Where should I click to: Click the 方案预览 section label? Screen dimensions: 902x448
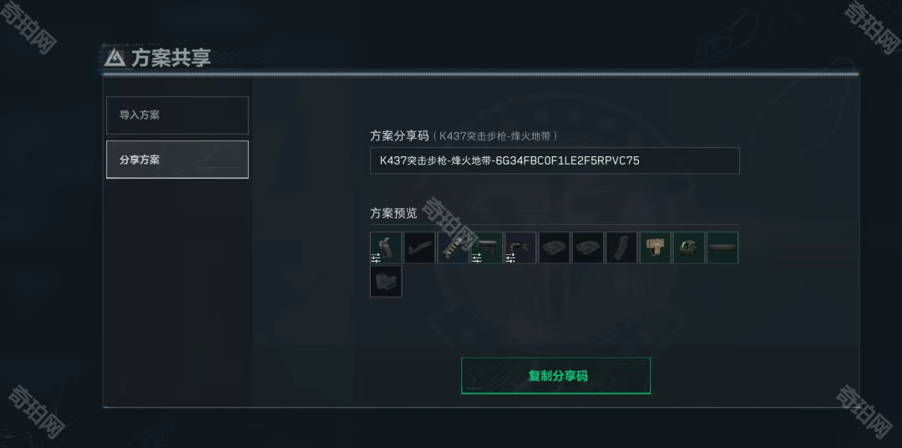393,213
